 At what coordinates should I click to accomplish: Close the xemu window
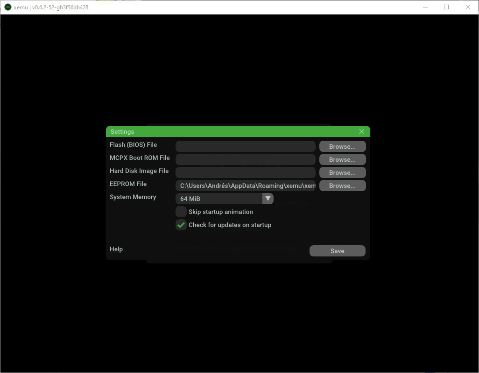(x=468, y=7)
